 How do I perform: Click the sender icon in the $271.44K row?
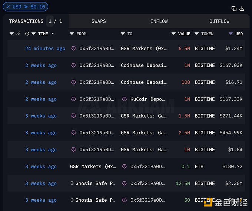[74, 116]
